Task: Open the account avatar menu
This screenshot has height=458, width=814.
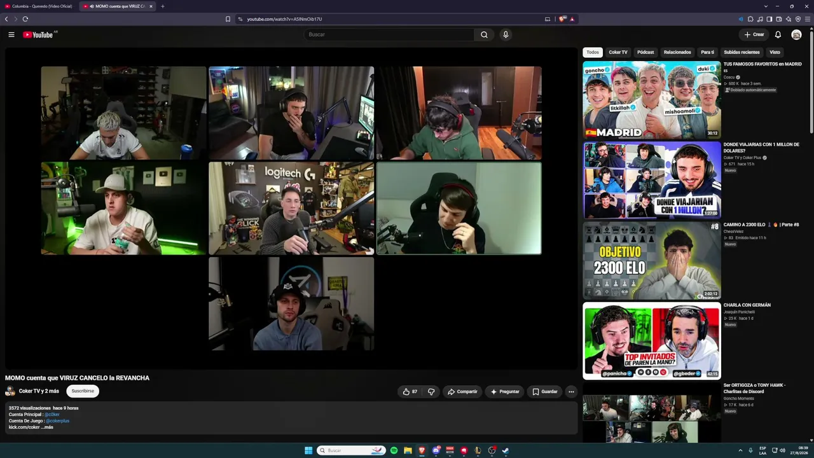Action: 796,34
